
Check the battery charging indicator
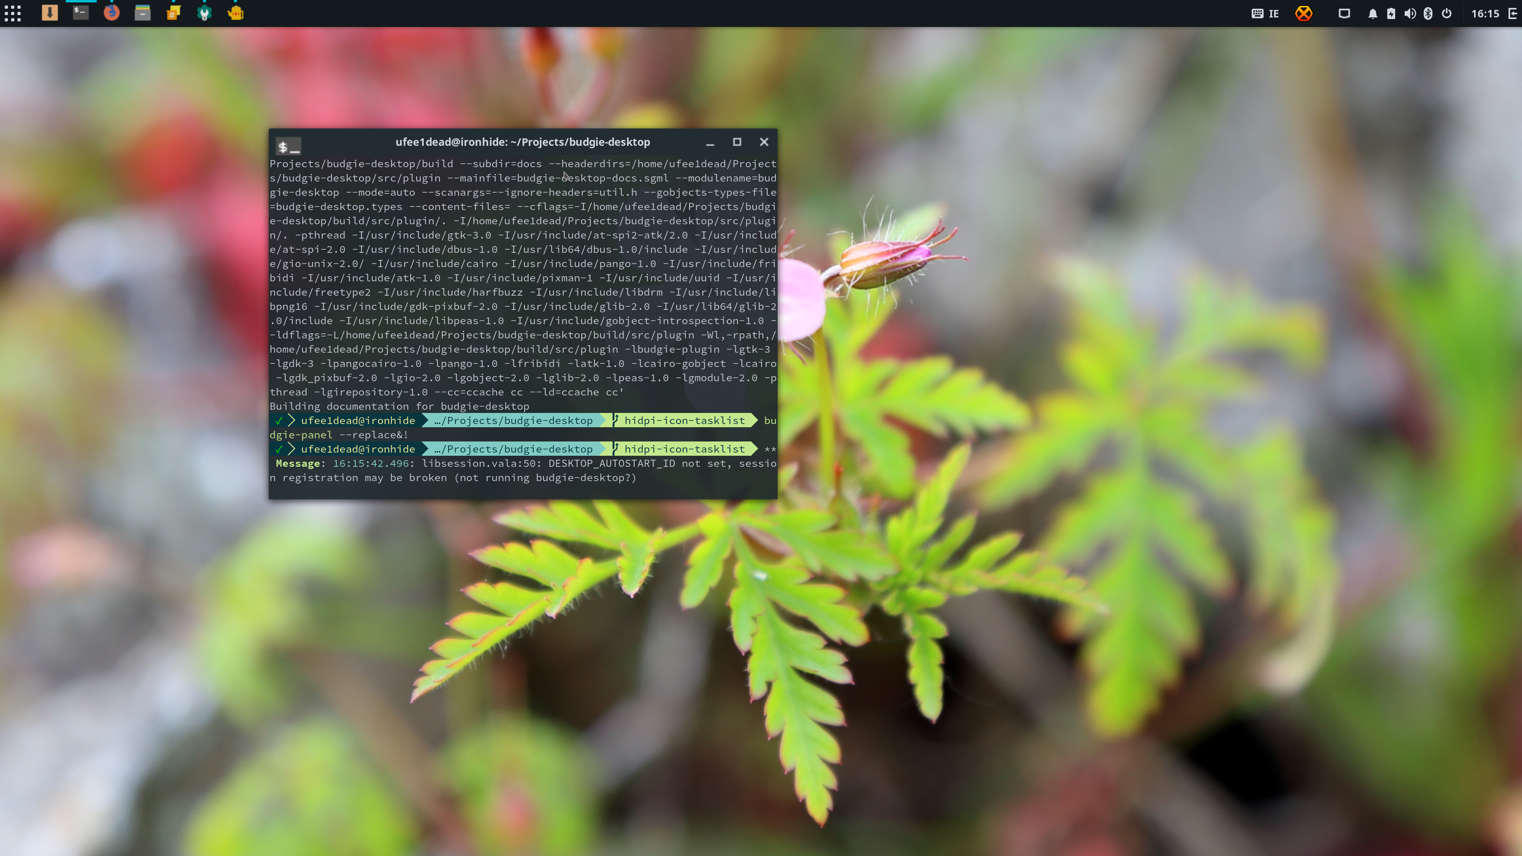coord(1391,13)
